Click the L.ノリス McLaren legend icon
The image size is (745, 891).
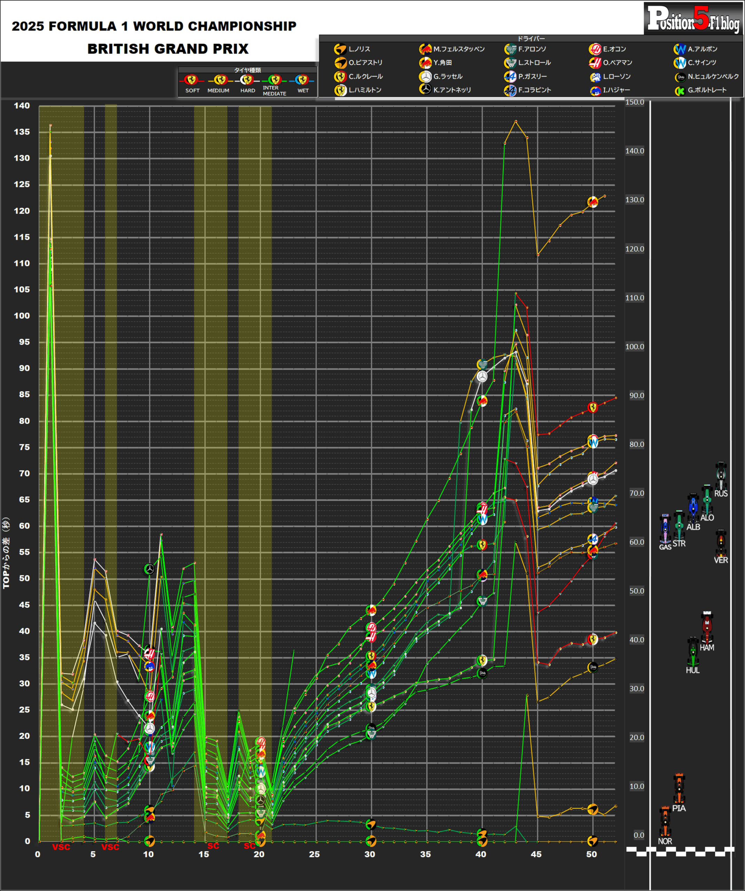coord(340,49)
